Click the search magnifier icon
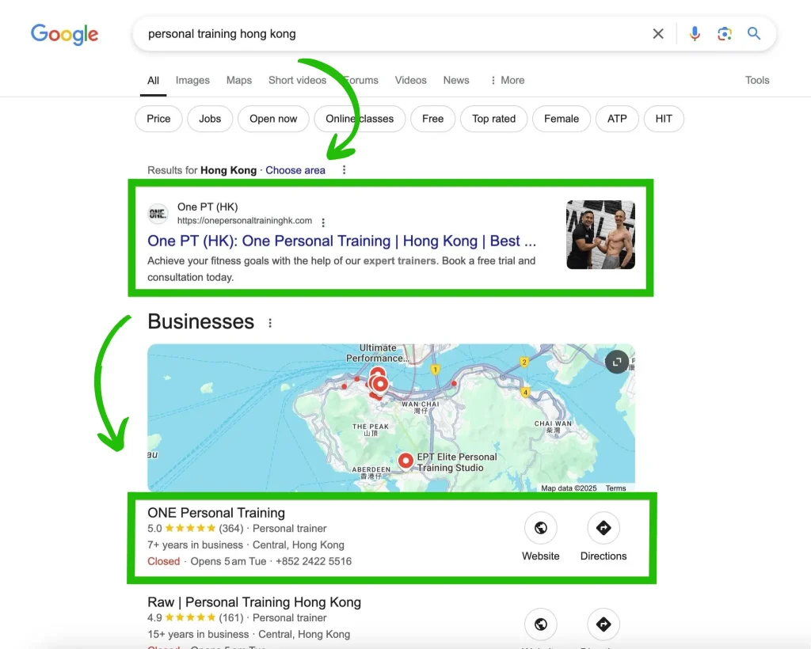Viewport: 811px width, 649px height. click(x=753, y=33)
